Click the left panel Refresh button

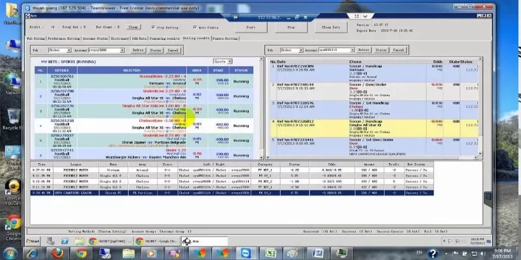coord(138,49)
